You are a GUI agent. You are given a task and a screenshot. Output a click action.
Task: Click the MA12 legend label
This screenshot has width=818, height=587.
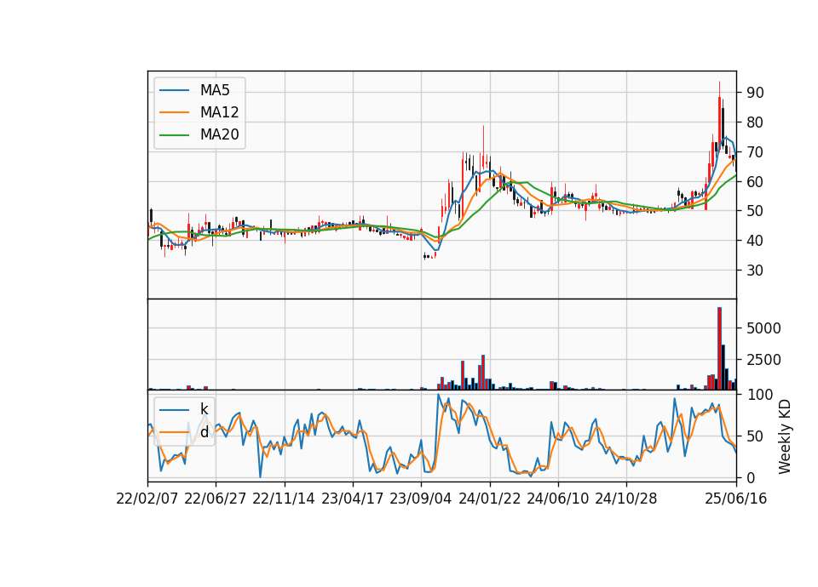219,112
